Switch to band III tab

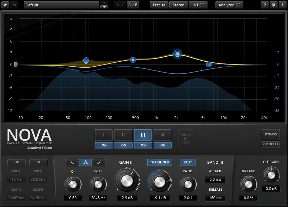pos(143,135)
